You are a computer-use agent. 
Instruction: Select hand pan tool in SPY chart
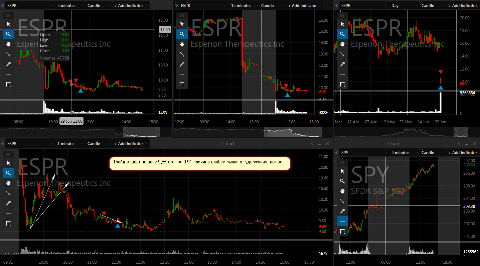(342, 191)
